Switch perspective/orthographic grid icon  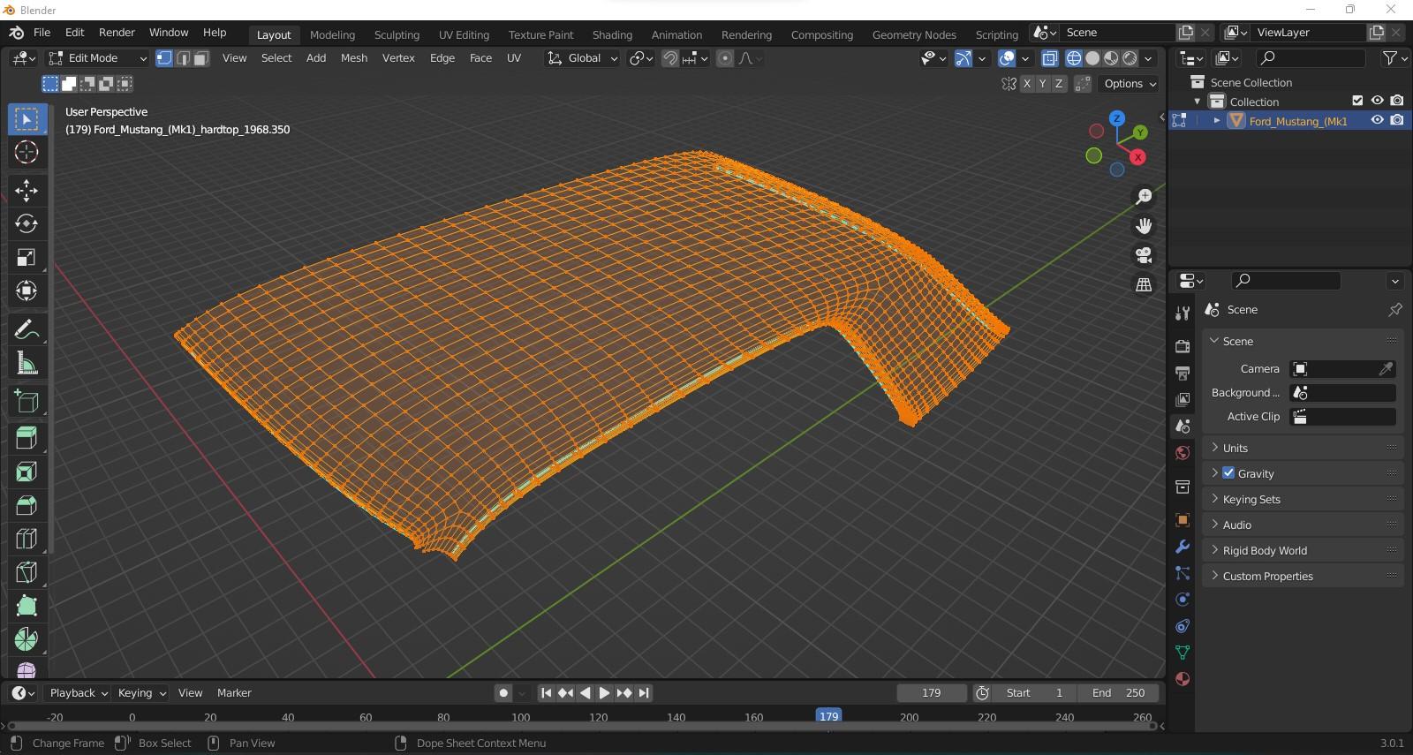tap(1144, 284)
